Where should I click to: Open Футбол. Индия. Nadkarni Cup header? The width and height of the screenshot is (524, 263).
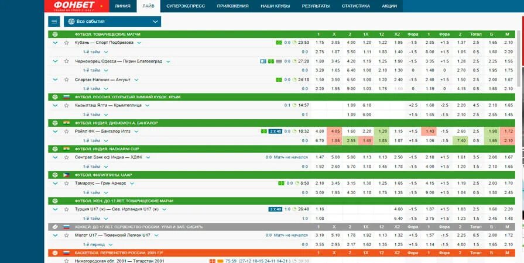tap(282, 149)
